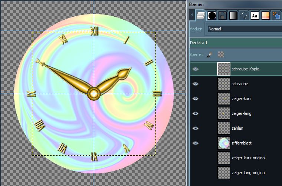This screenshot has width=282, height=186.
Task: Open the Gradients tab icon
Action: click(233, 15)
